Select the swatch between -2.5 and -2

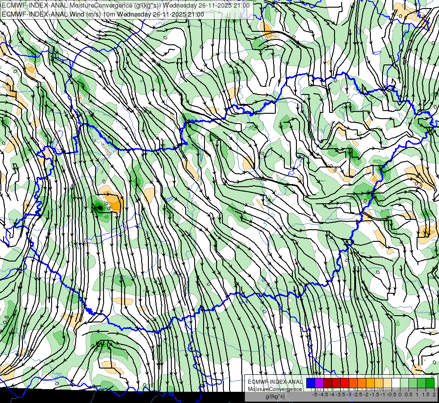point(362,383)
